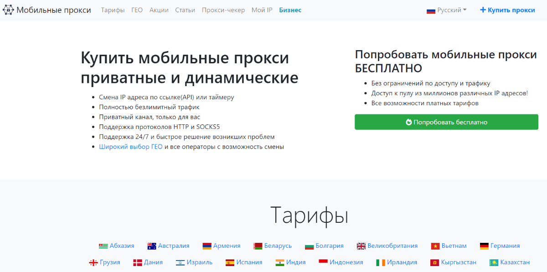Screen dimensions: 547x272
Task: Click the Kyrgyzstan flag icon
Action: [x=434, y=262]
